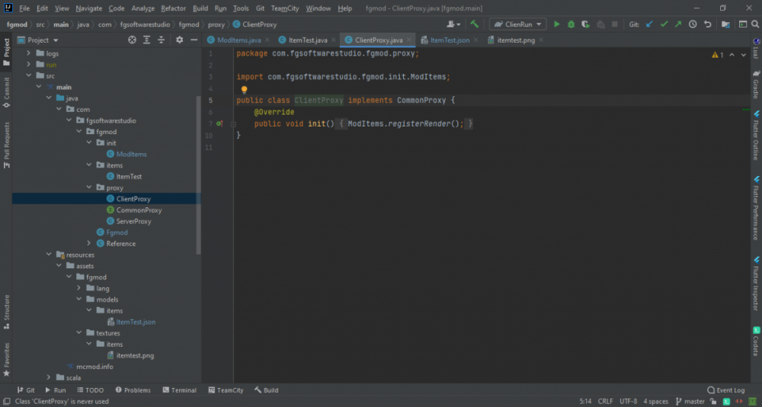Expand the logs folder

29,53
